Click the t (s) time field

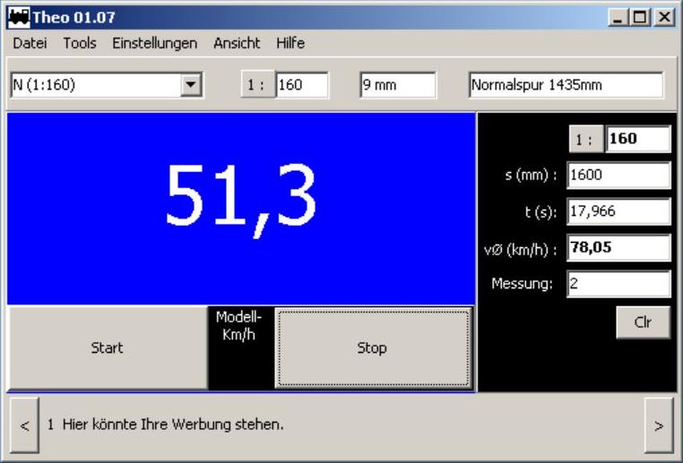pyautogui.click(x=618, y=211)
